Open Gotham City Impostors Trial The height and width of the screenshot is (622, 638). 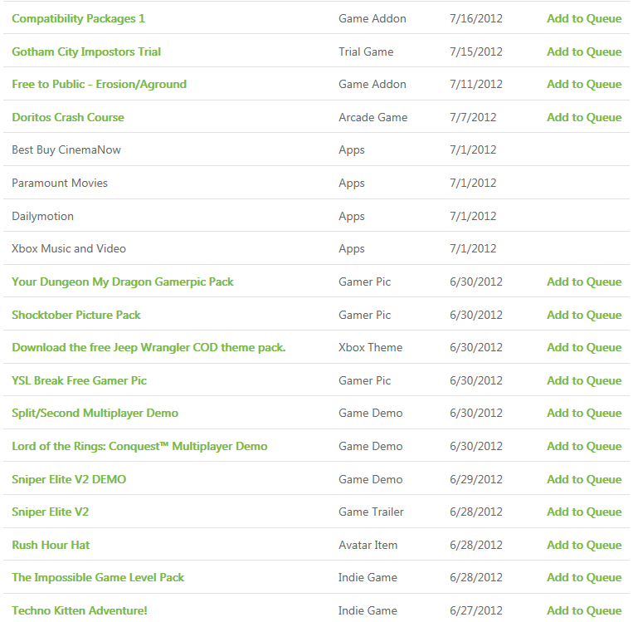pyautogui.click(x=86, y=51)
